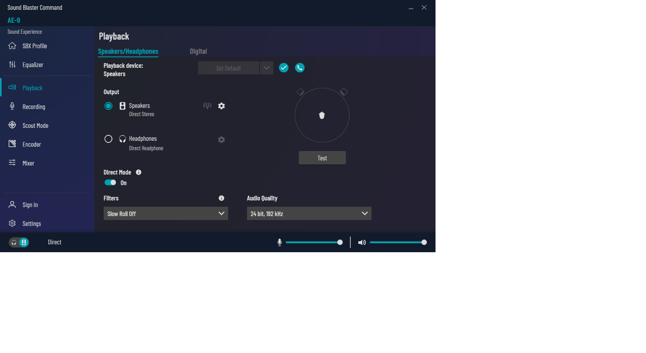Toggle headphone/speaker switch in bottom bar
The height and width of the screenshot is (353, 646).
click(x=19, y=242)
